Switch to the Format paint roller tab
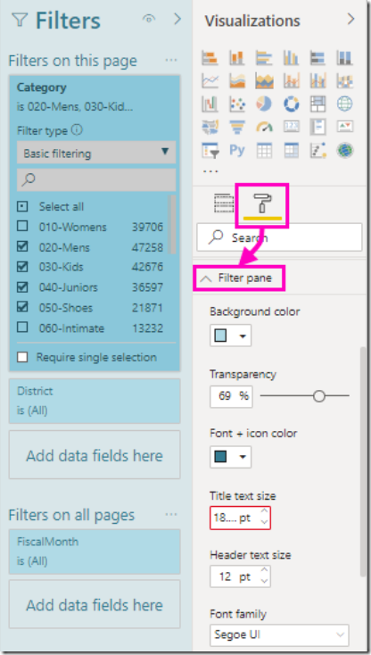Viewport: 371px width, 655px height. (263, 203)
